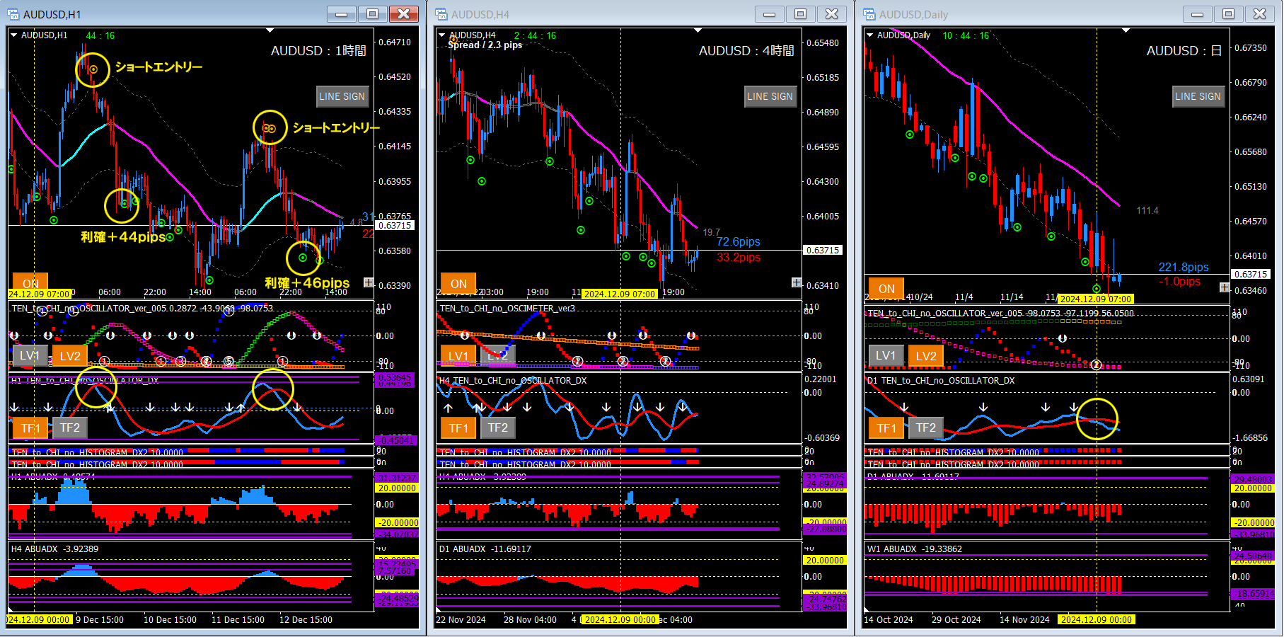The width and height of the screenshot is (1284, 637).
Task: Click the blue "72.6pips" value
Action: click(x=739, y=242)
